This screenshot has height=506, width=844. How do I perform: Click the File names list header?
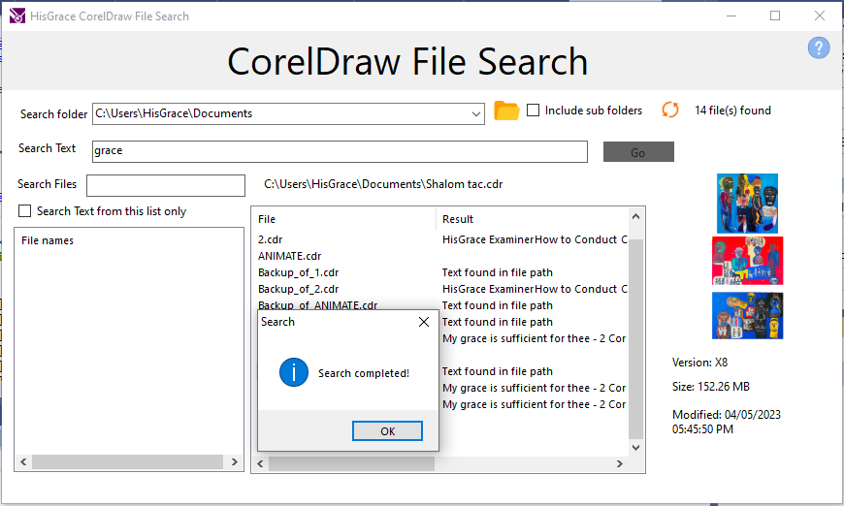[x=48, y=240]
